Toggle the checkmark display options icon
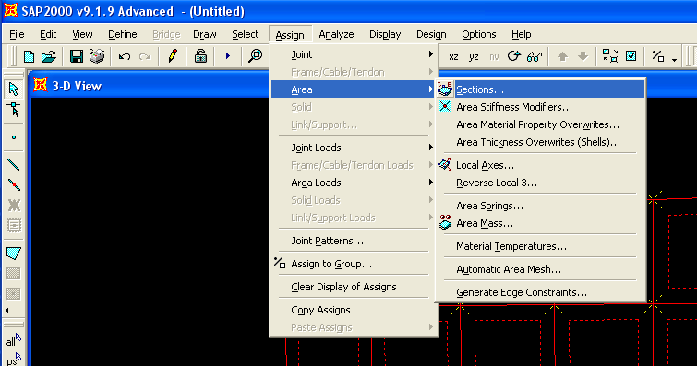 pyautogui.click(x=631, y=56)
